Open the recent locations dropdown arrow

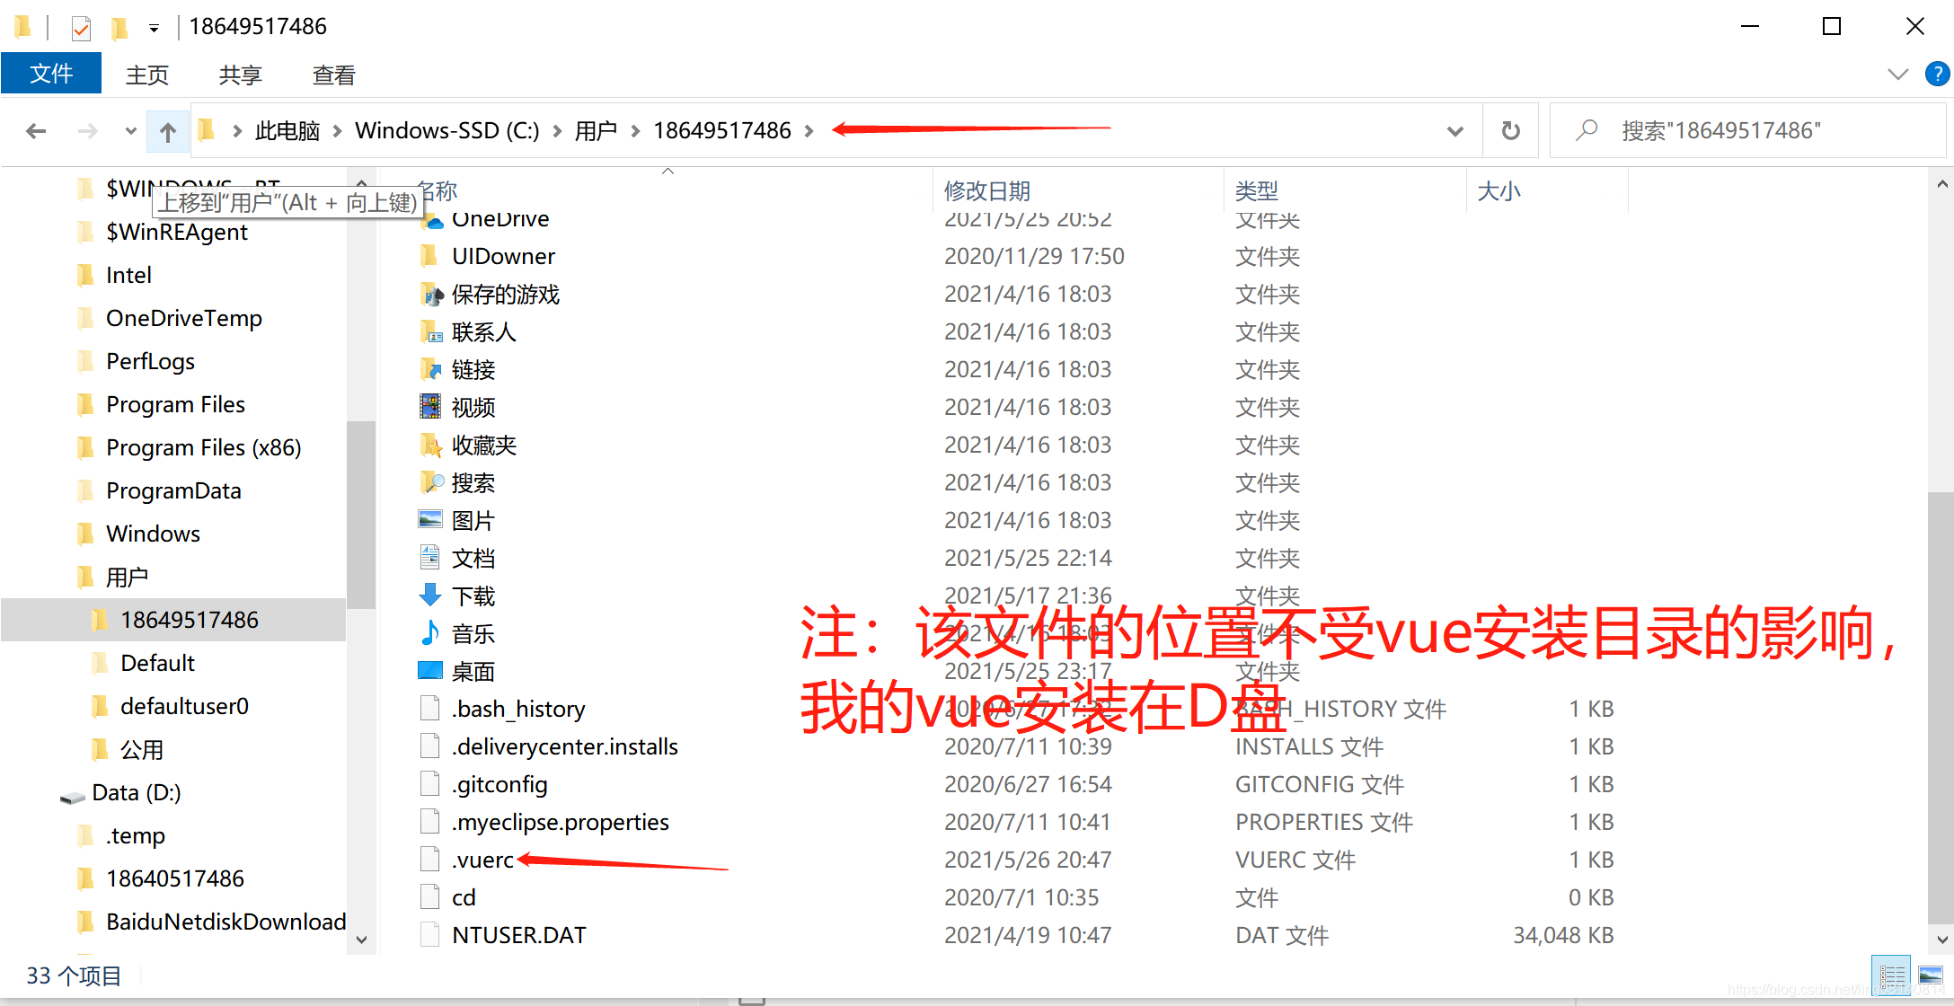pos(130,131)
